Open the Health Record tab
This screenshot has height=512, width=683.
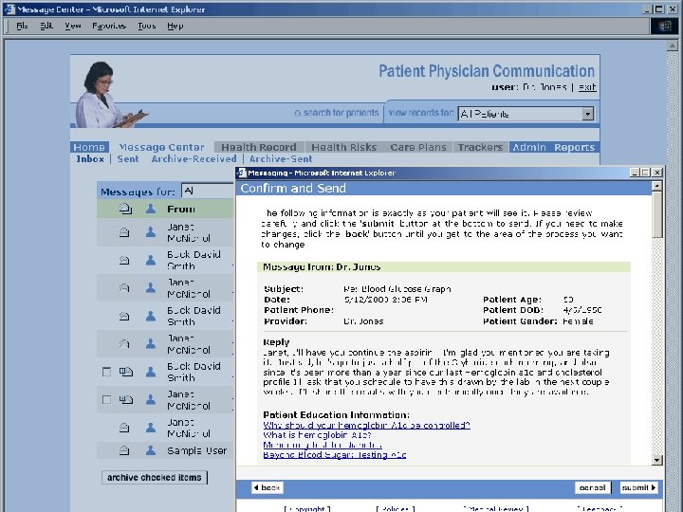[259, 147]
